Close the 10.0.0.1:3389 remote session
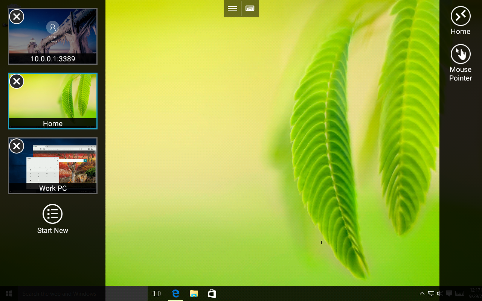This screenshot has width=482, height=301. click(16, 16)
